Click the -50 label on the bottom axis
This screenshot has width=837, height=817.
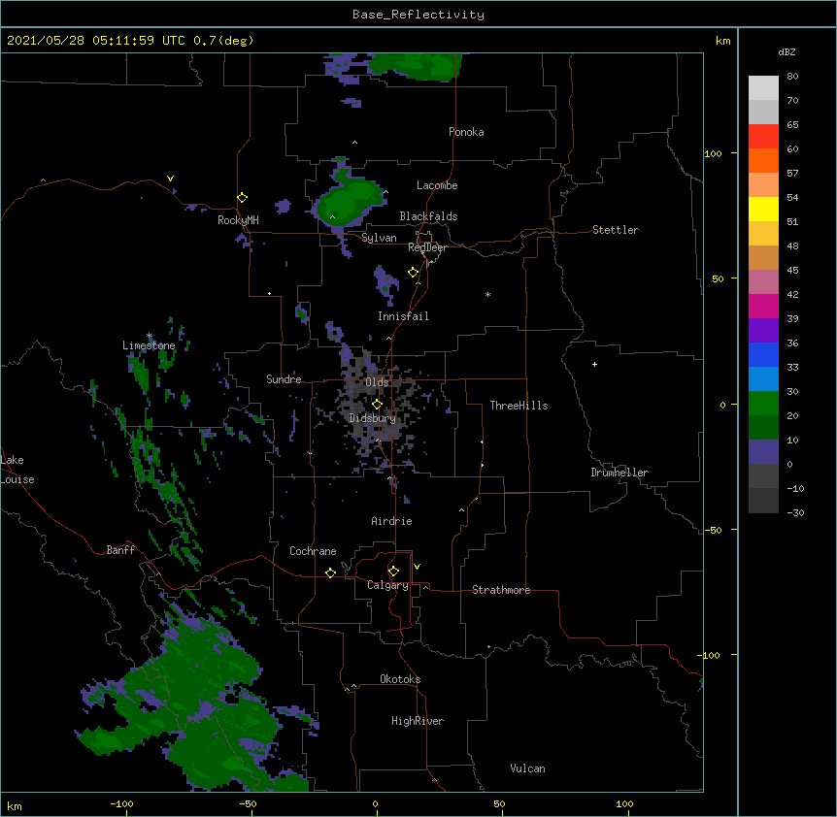248,803
